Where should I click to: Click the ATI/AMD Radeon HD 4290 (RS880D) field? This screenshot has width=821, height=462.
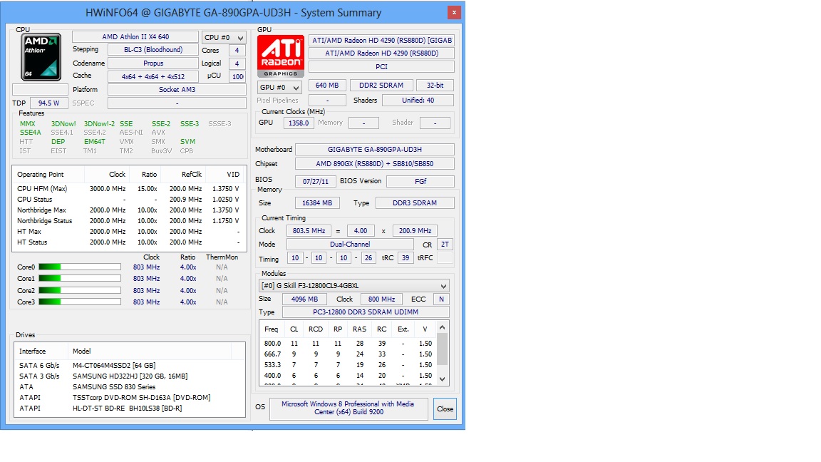(381, 53)
